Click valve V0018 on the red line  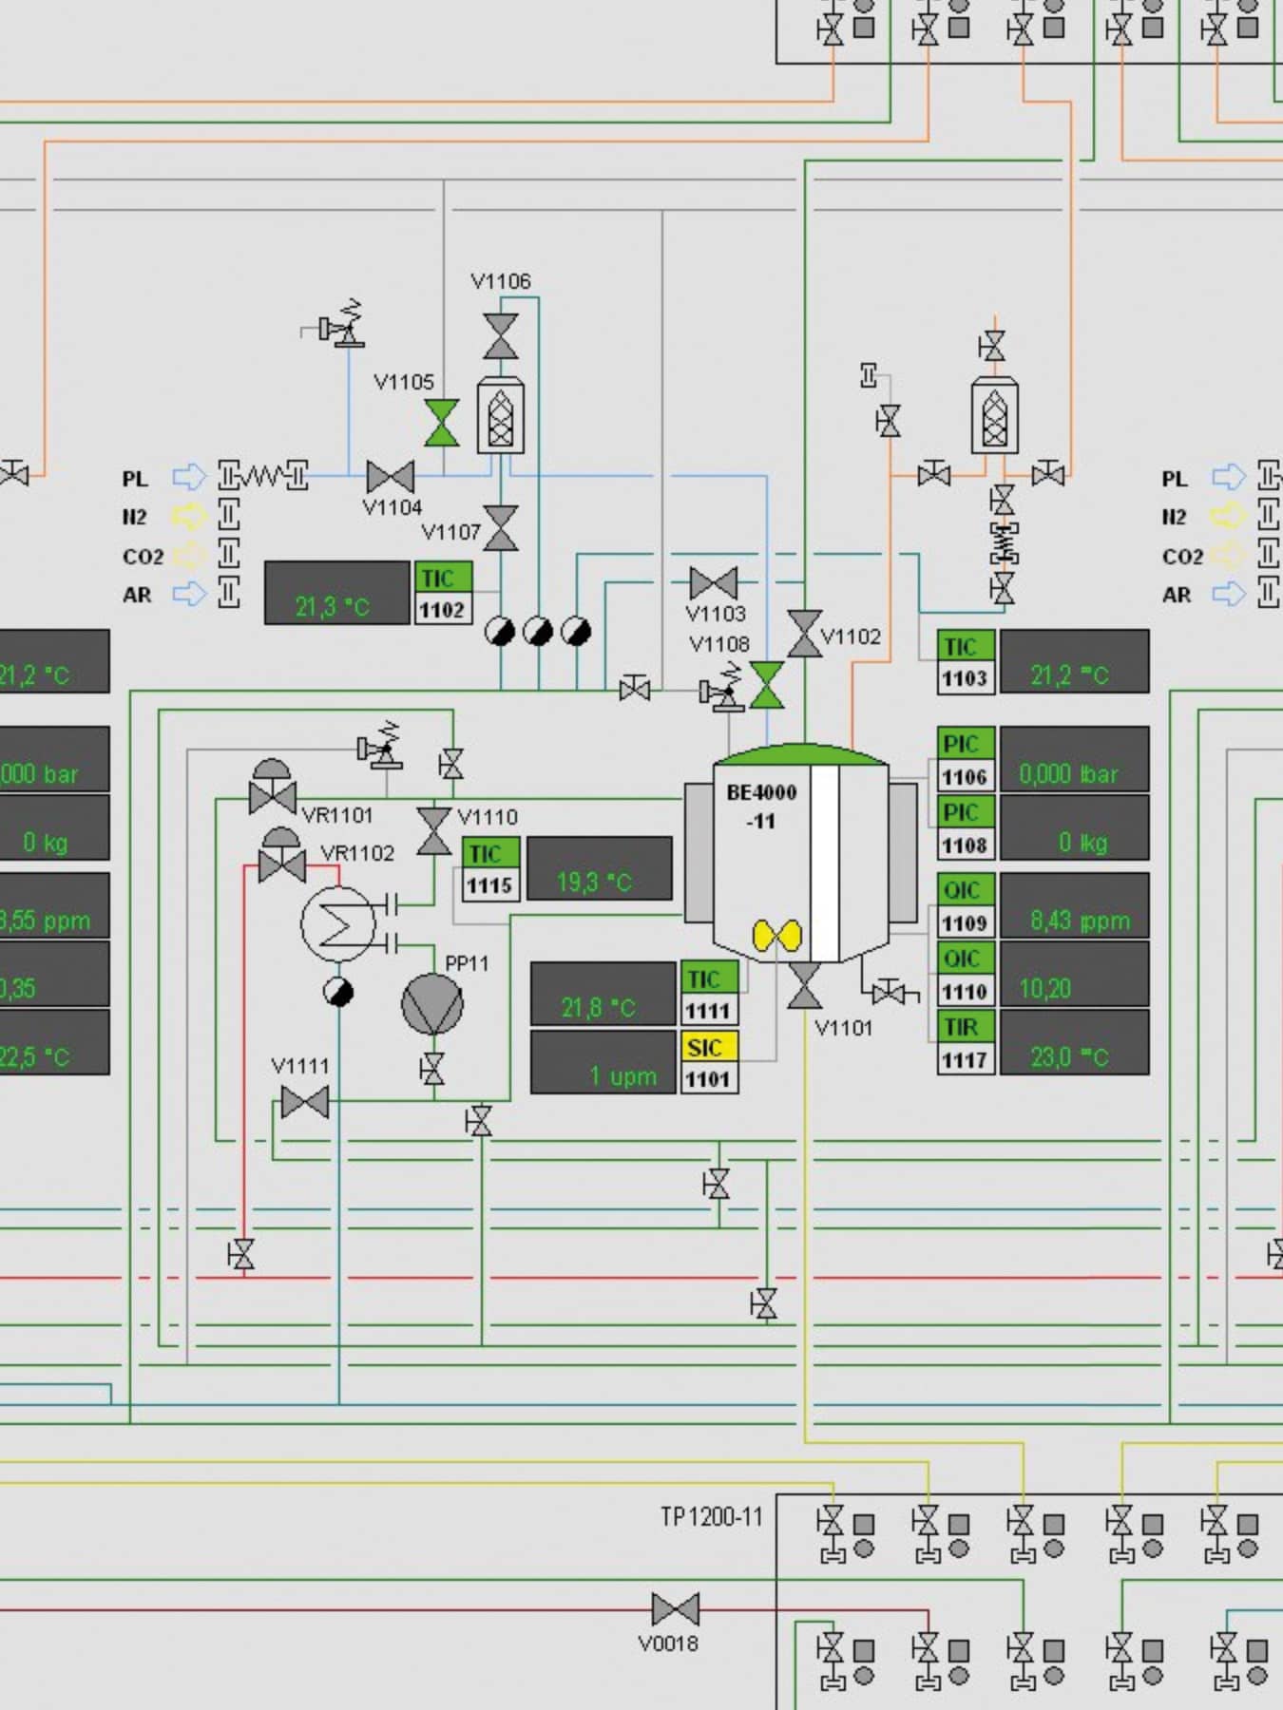pos(676,1609)
